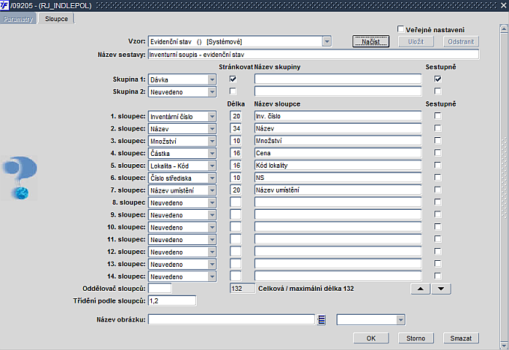
Task: Open 8. sloupec dropdown
Action: tap(212, 203)
